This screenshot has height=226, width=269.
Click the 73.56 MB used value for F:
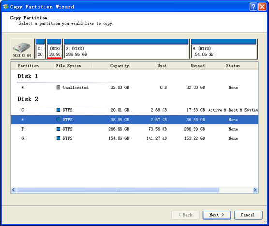point(158,129)
